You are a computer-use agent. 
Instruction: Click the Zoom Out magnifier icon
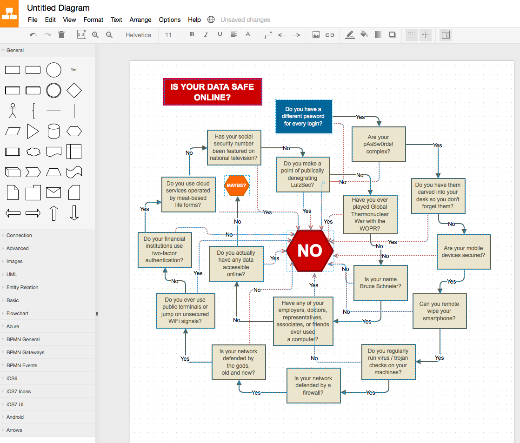click(x=109, y=35)
